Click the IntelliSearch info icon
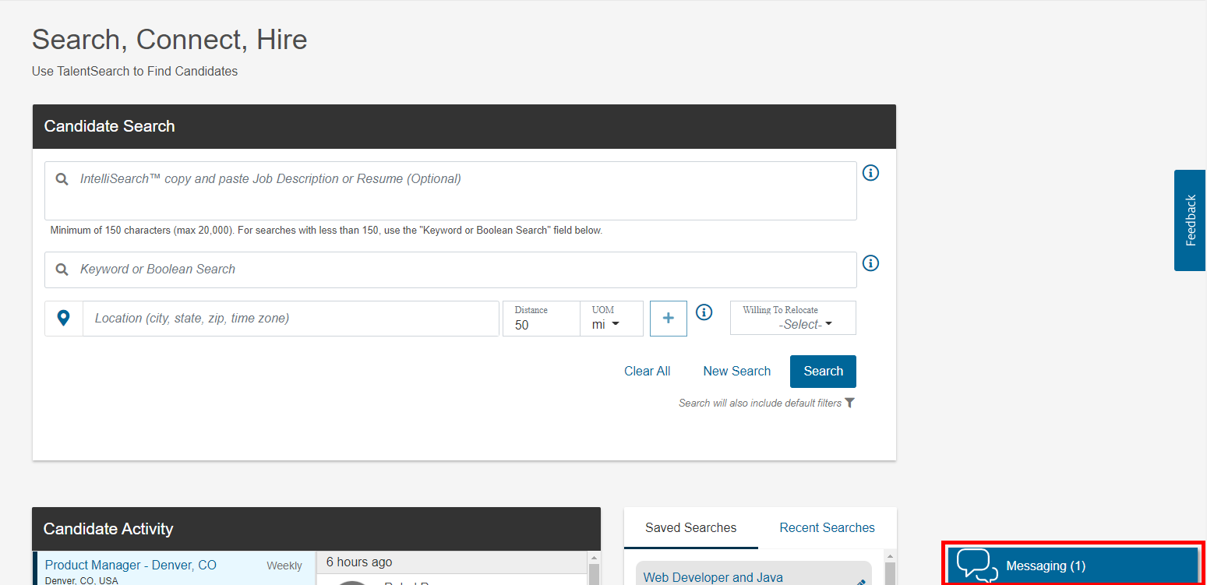The width and height of the screenshot is (1207, 585). (x=871, y=173)
